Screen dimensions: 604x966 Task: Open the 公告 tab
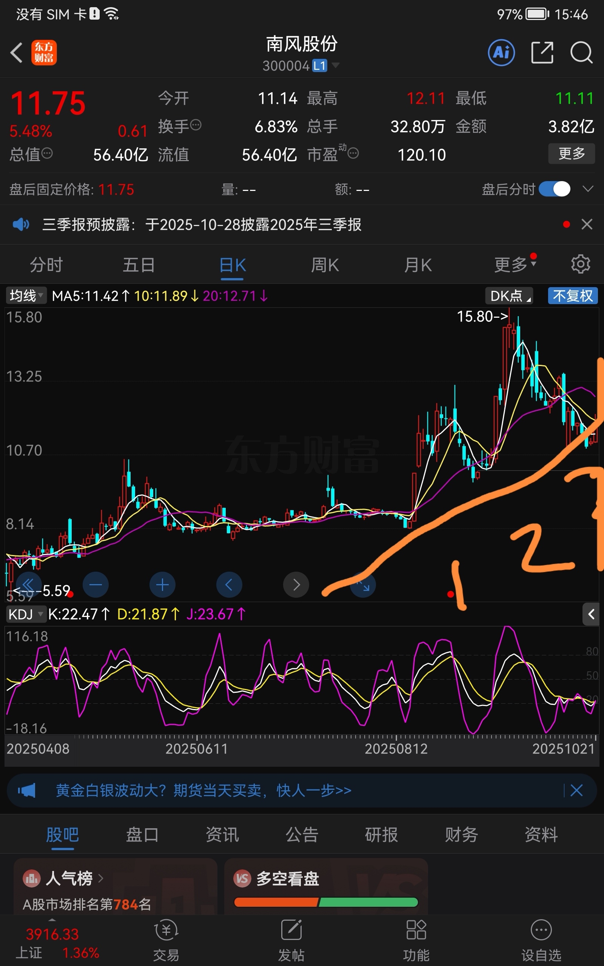point(302,835)
